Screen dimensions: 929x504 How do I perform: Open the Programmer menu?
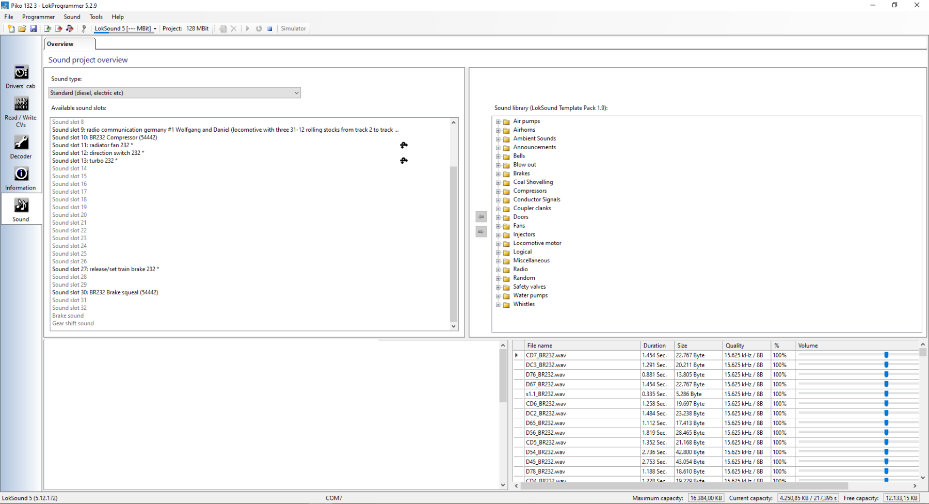click(x=38, y=17)
